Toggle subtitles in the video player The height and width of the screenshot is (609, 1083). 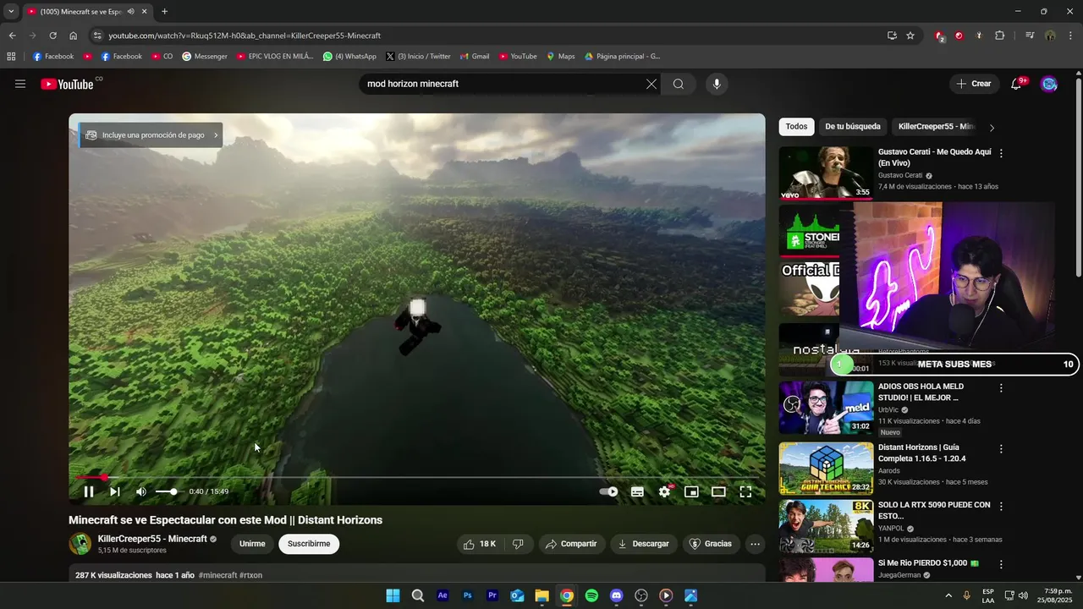pos(637,491)
